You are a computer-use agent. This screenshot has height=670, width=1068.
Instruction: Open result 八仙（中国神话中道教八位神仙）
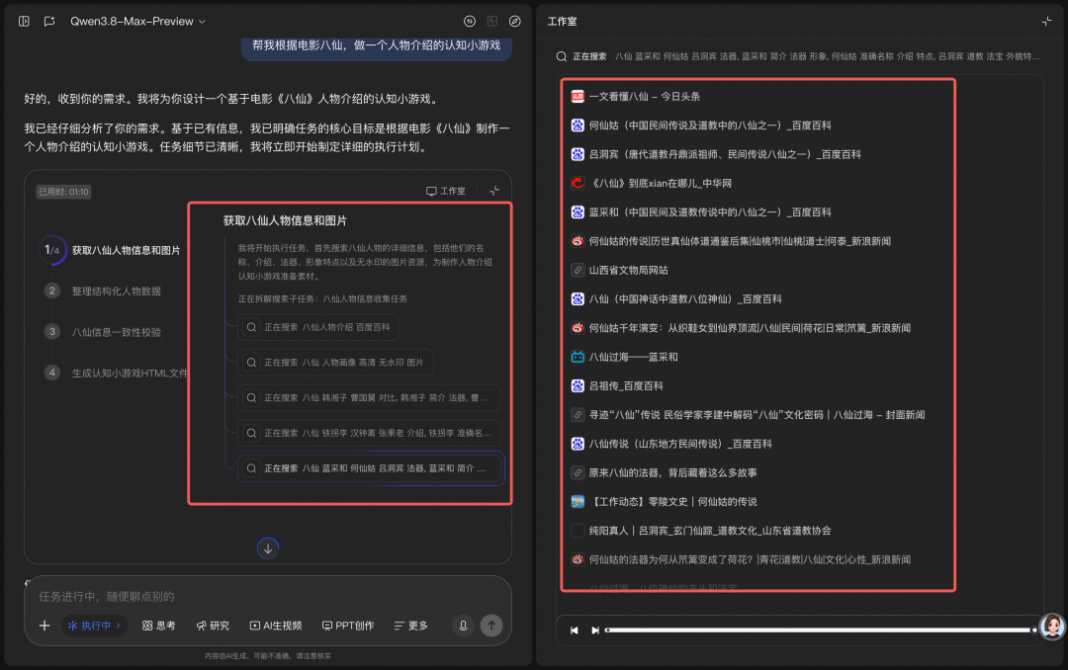coord(685,298)
